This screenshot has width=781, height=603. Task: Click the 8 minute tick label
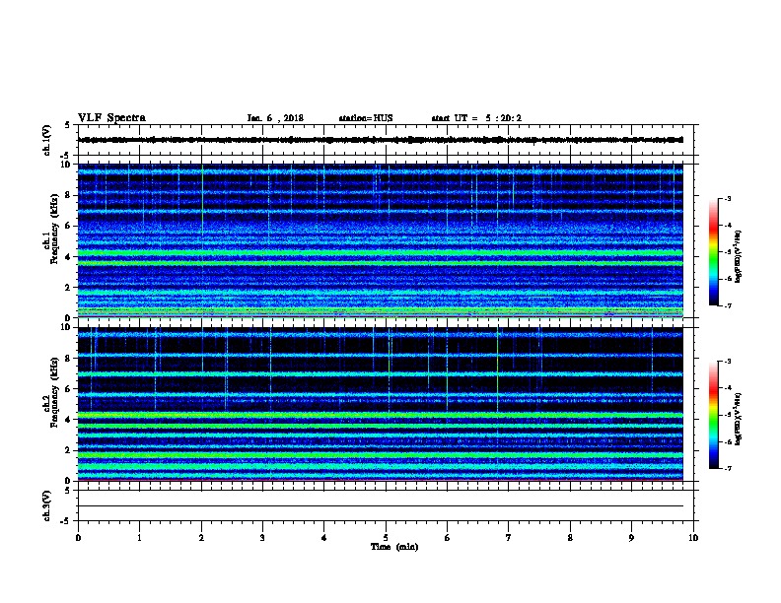[x=570, y=538]
